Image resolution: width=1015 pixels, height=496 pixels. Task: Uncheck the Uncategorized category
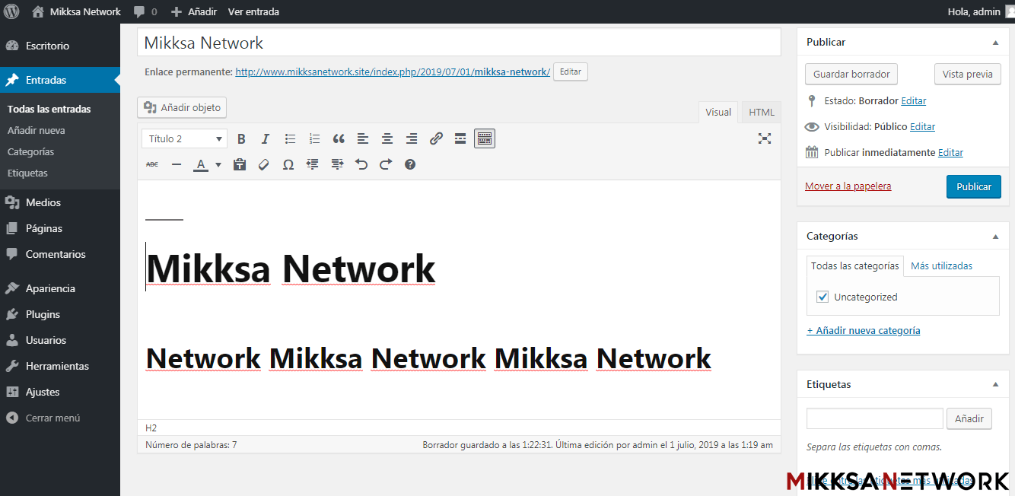(822, 297)
